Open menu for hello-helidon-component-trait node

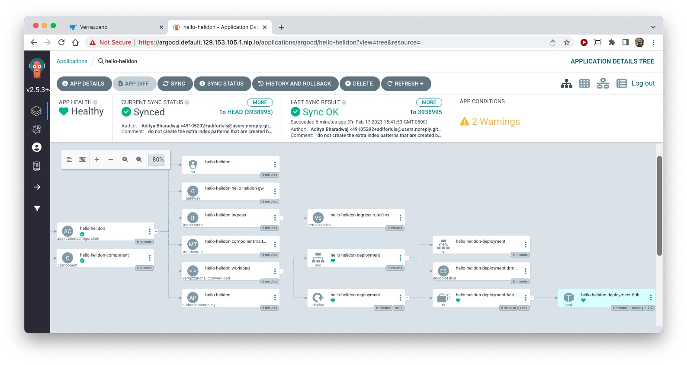(275, 244)
